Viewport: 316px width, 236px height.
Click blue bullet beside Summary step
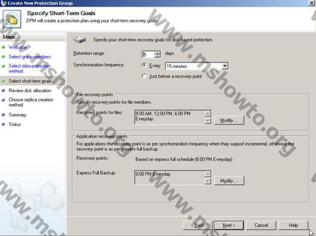point(3,115)
